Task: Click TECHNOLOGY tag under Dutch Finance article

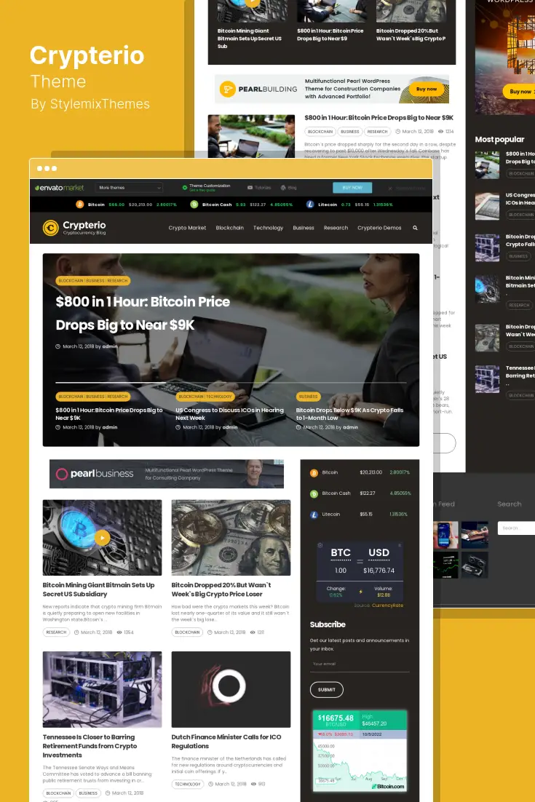Action: pyautogui.click(x=188, y=784)
